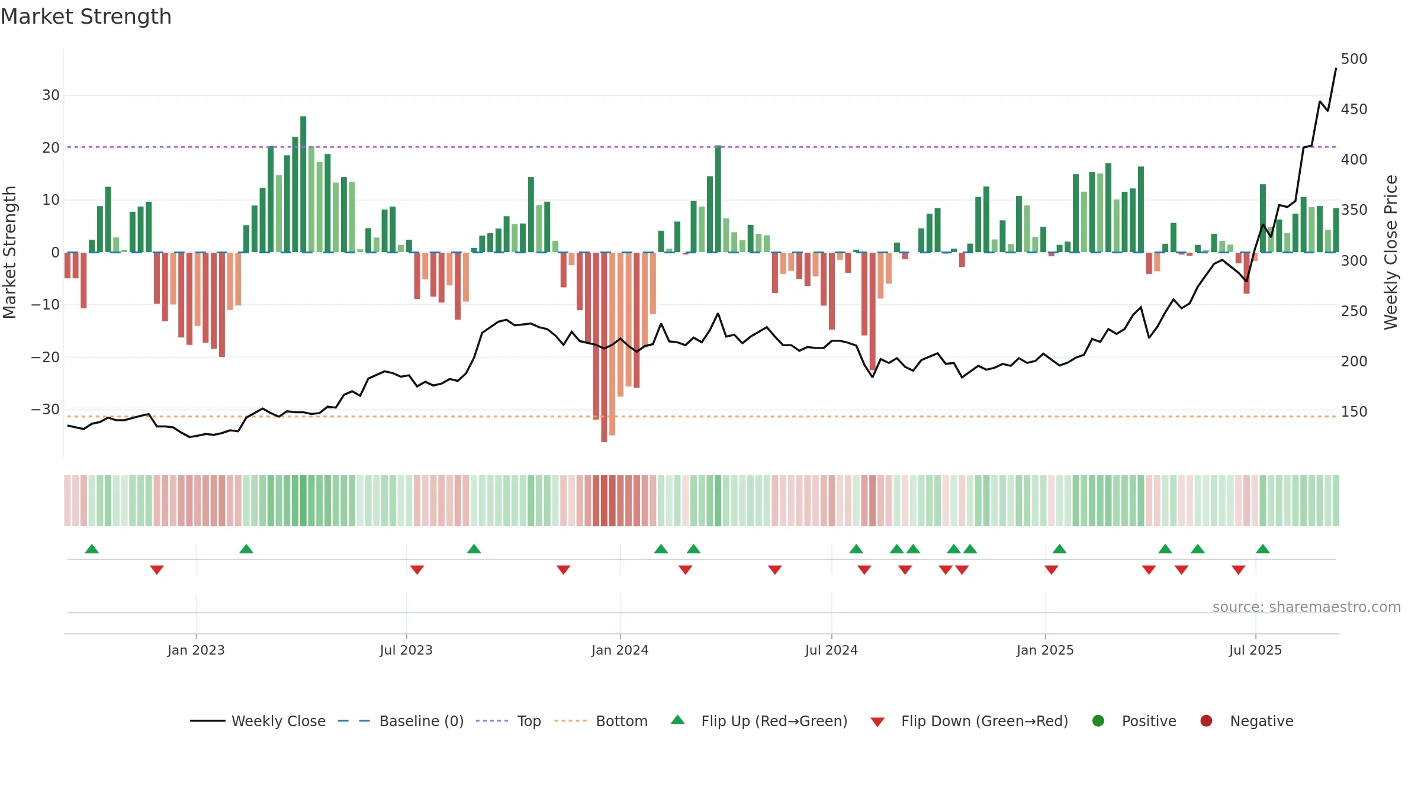Viewport: 1421px width, 799px height.
Task: Click the 150 price axis label
Action: [1354, 411]
